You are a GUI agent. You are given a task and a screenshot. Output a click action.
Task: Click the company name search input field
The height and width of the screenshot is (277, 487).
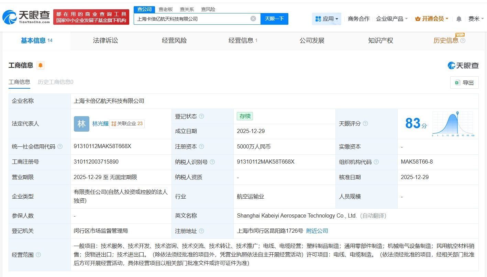[x=192, y=19]
